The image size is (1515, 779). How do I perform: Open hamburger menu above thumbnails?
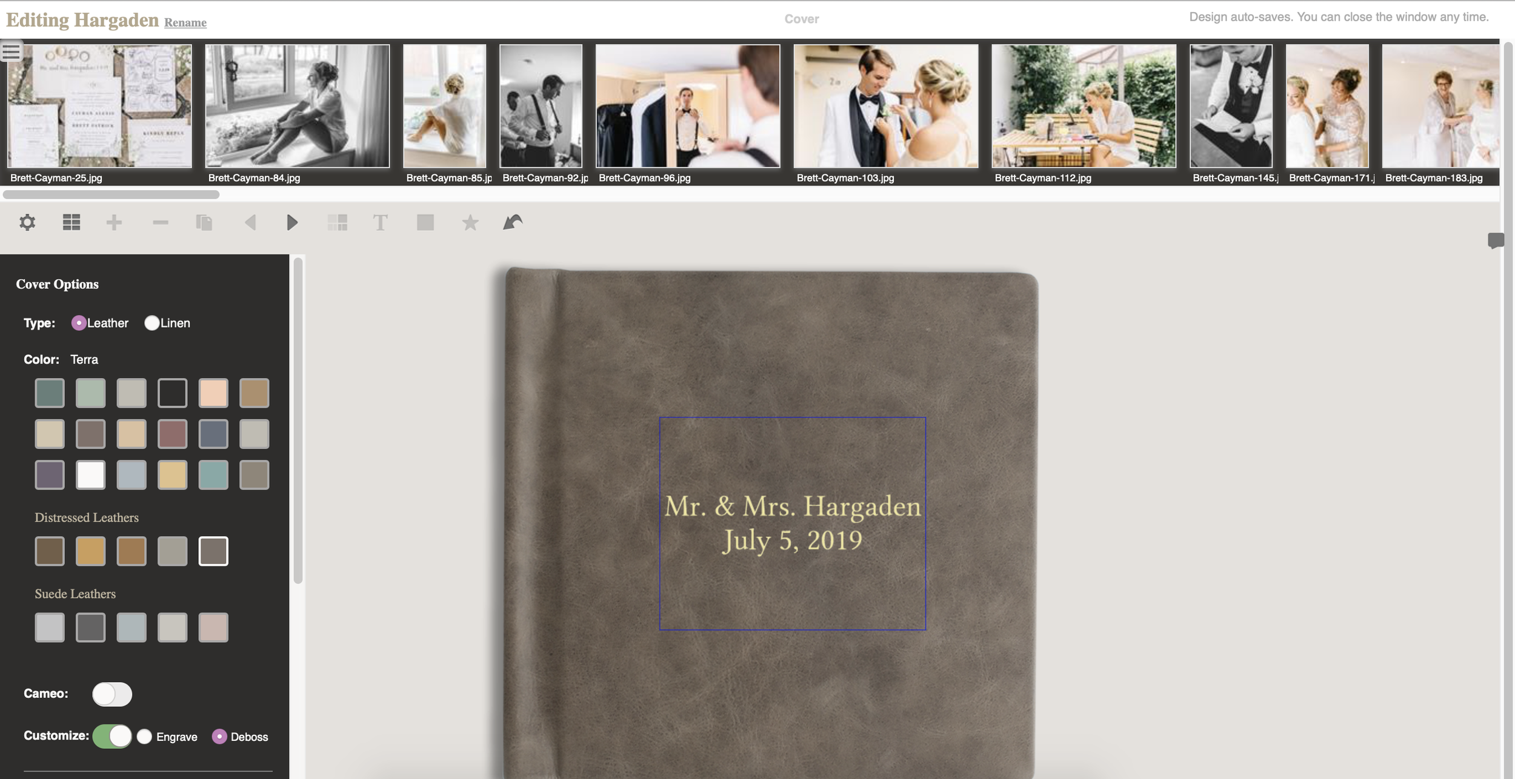(x=12, y=51)
